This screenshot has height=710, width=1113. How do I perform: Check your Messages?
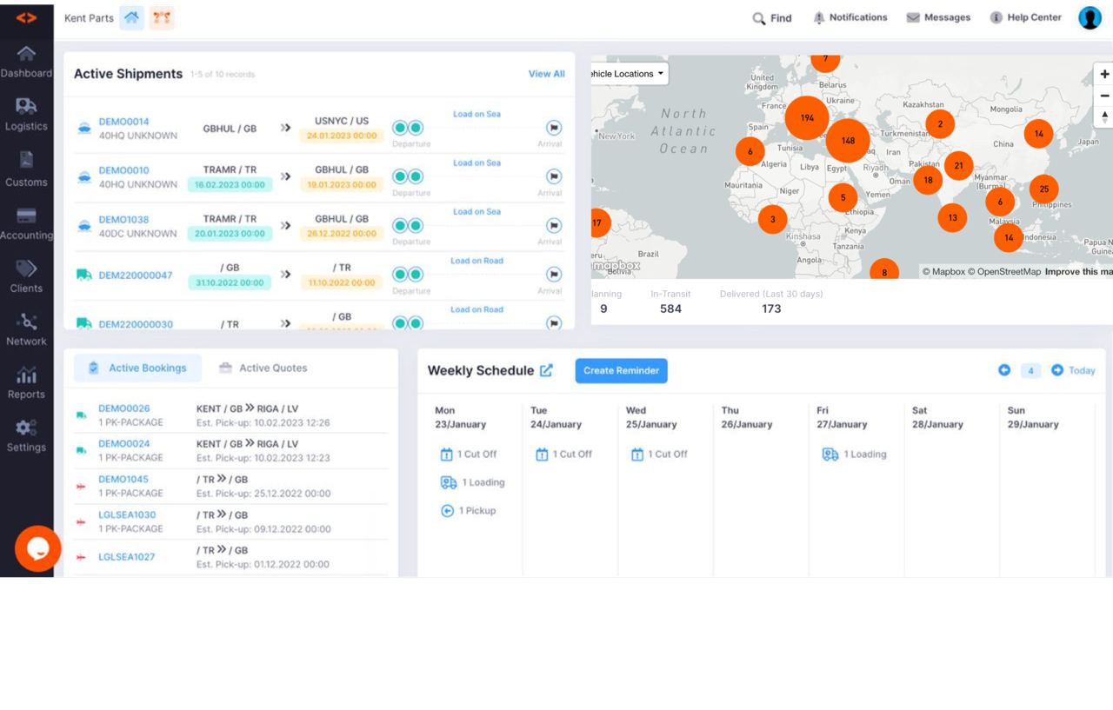tap(938, 17)
